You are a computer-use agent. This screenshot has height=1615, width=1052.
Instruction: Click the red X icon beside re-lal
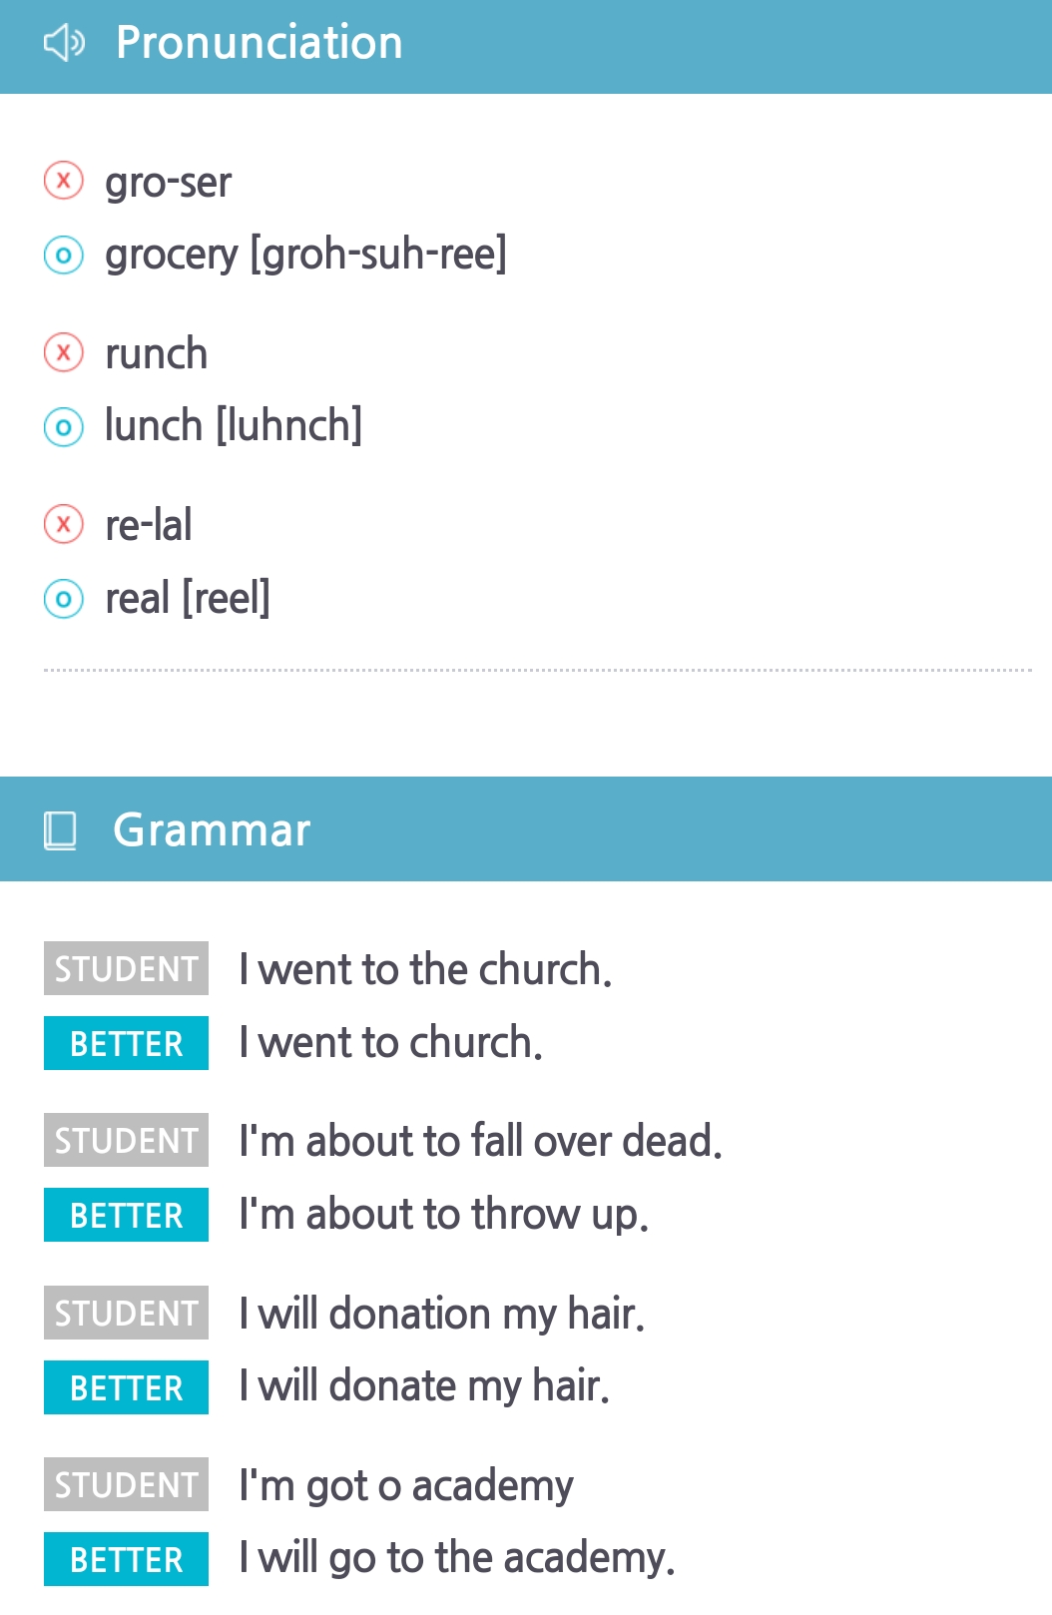[64, 524]
